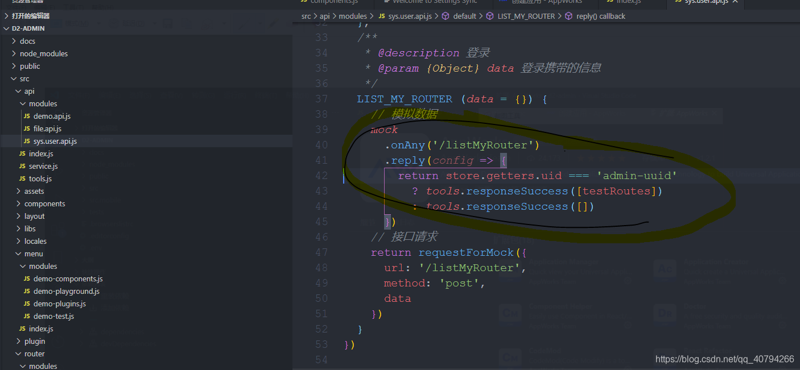Click line number 42 in the gutter
Image resolution: width=800 pixels, height=370 pixels.
pyautogui.click(x=321, y=176)
